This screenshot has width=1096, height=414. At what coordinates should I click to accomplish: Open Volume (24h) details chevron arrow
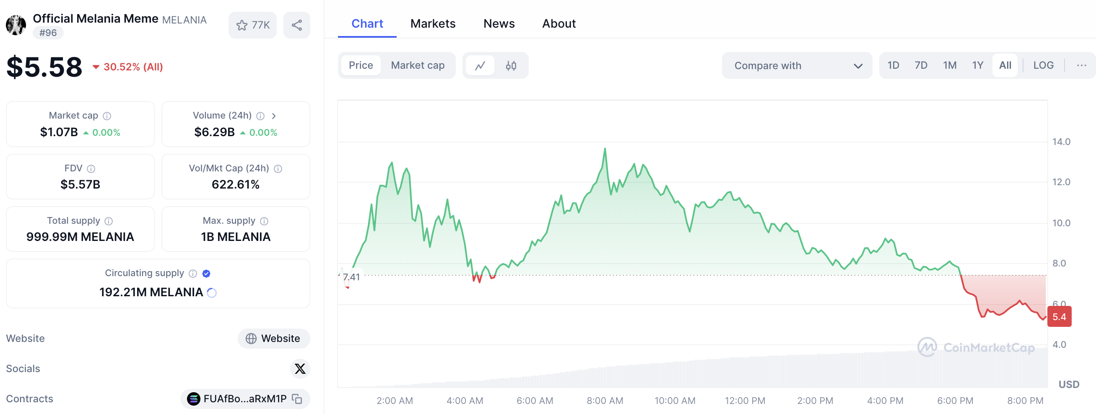pos(274,116)
